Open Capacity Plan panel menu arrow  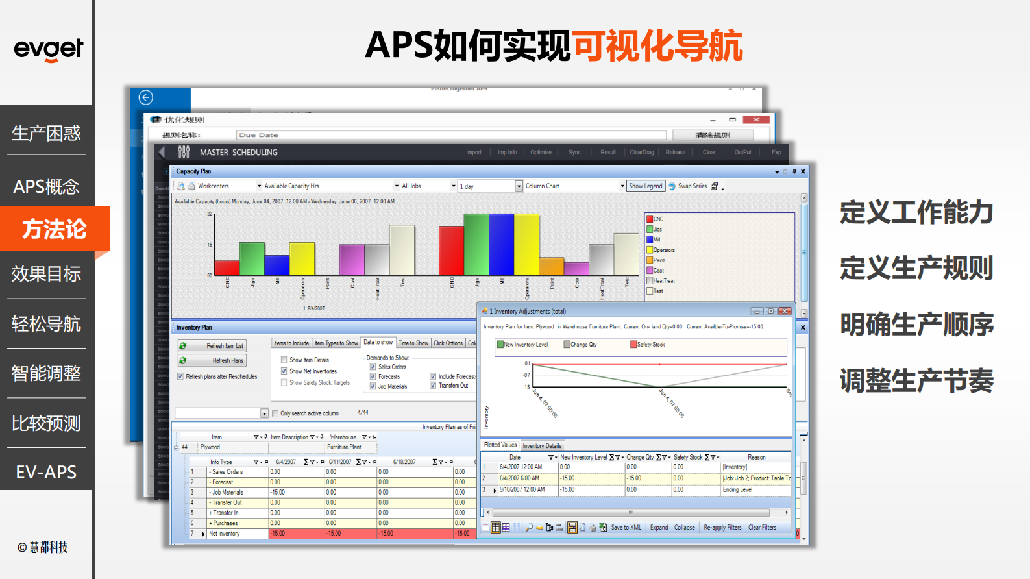[x=777, y=172]
